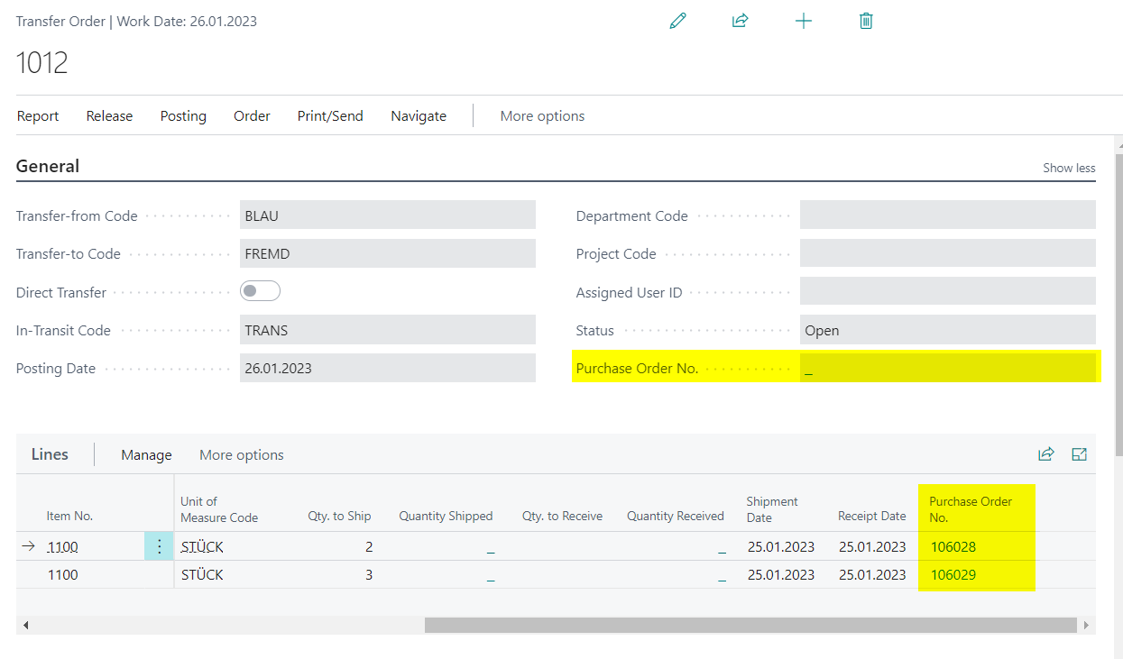
Task: Open the three-dot menu on first line
Action: [159, 546]
